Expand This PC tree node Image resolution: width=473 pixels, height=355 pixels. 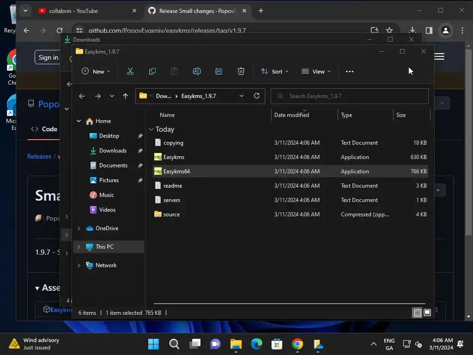pos(79,247)
